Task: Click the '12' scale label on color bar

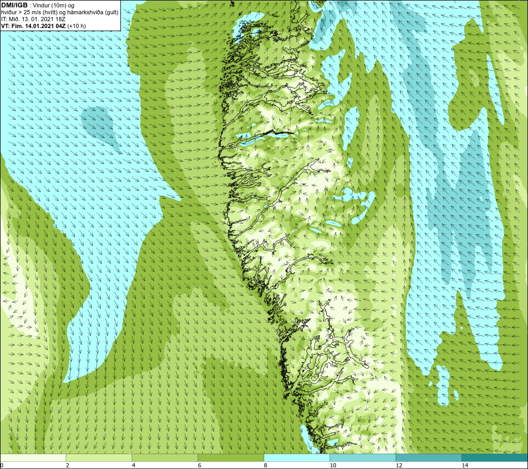Action: [399, 465]
